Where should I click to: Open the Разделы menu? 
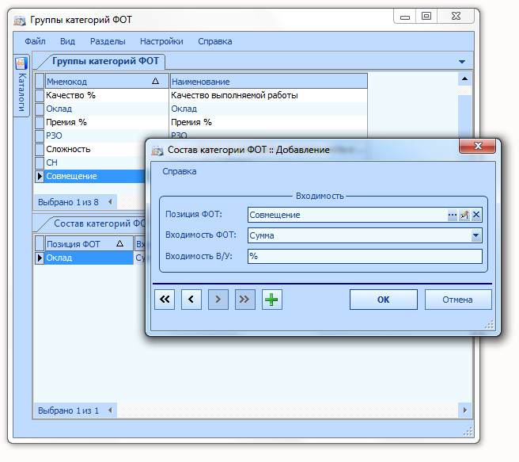tap(108, 41)
